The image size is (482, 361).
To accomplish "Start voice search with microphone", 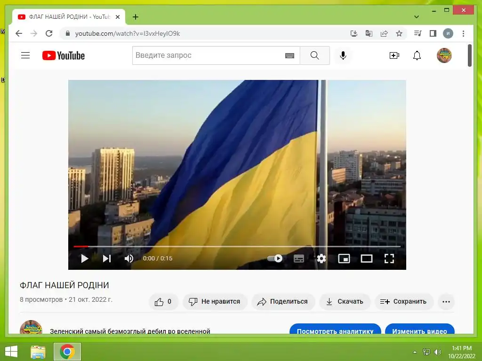I will point(343,55).
